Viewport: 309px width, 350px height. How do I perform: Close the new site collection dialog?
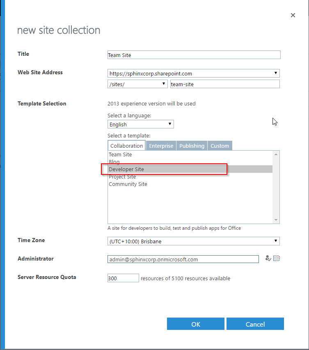[x=293, y=15]
